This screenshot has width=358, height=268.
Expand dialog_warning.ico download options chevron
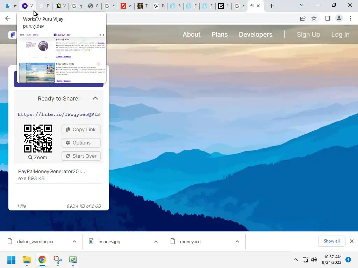click(74, 241)
